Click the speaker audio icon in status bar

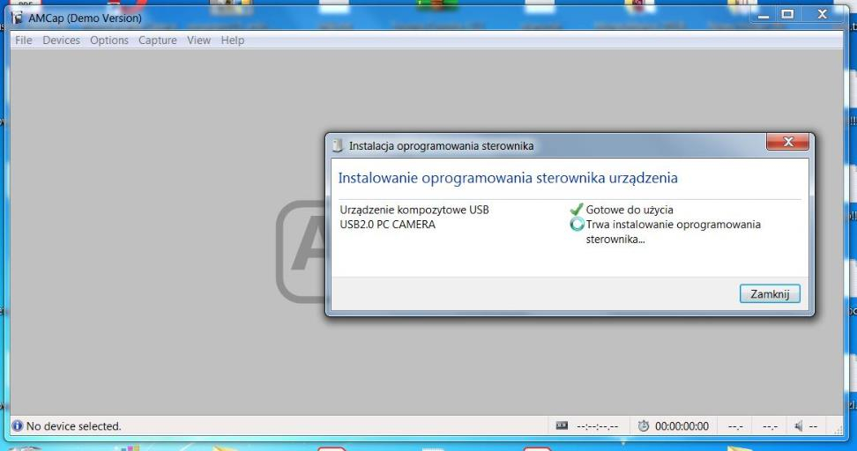point(799,425)
